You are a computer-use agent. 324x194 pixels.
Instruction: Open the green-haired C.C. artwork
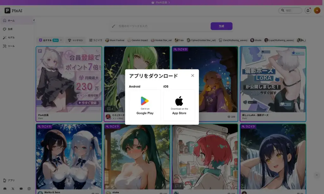(x=137, y=79)
